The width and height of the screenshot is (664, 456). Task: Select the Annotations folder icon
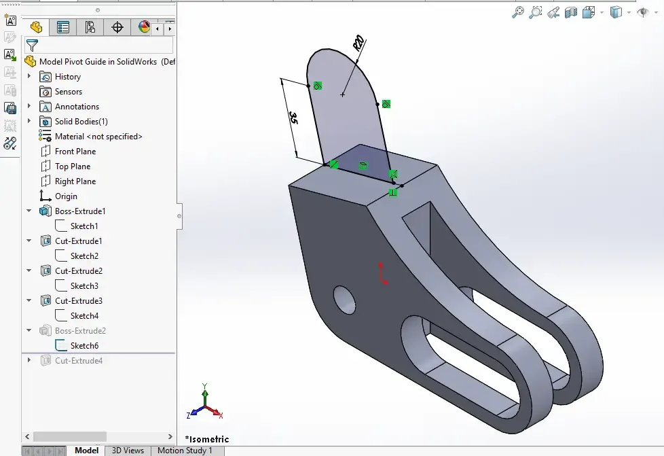(45, 107)
